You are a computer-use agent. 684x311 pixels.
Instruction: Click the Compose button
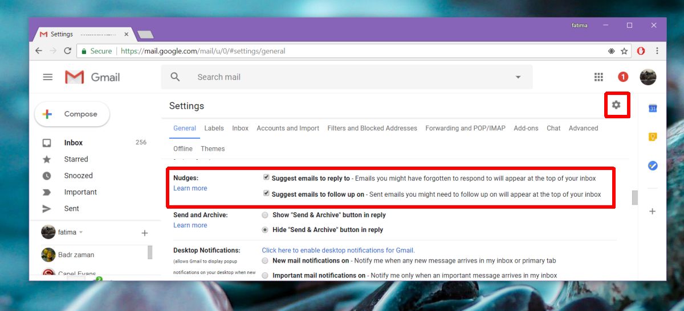[72, 114]
